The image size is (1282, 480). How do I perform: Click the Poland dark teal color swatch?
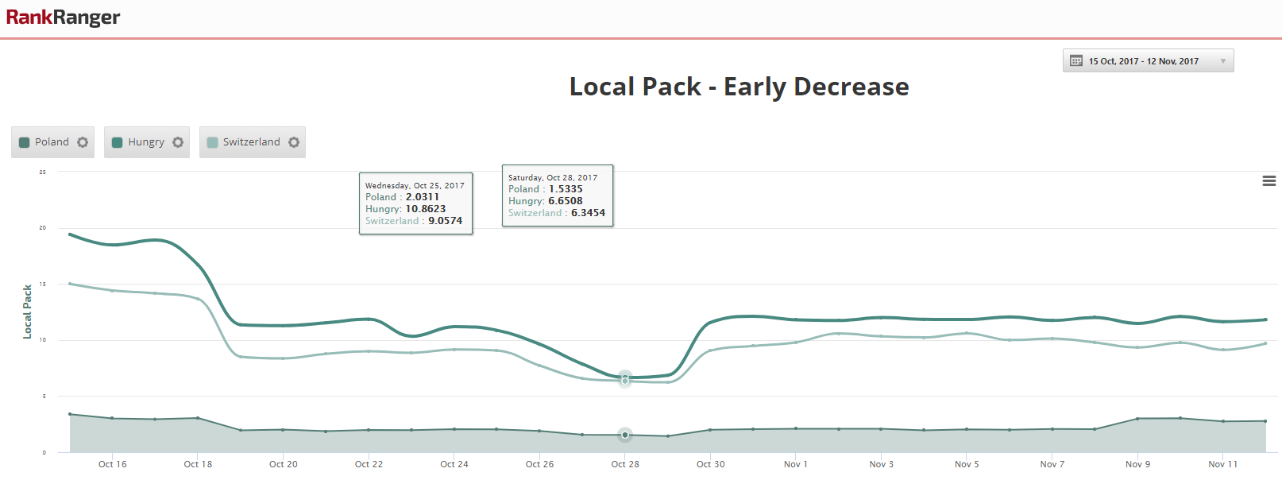click(x=25, y=142)
